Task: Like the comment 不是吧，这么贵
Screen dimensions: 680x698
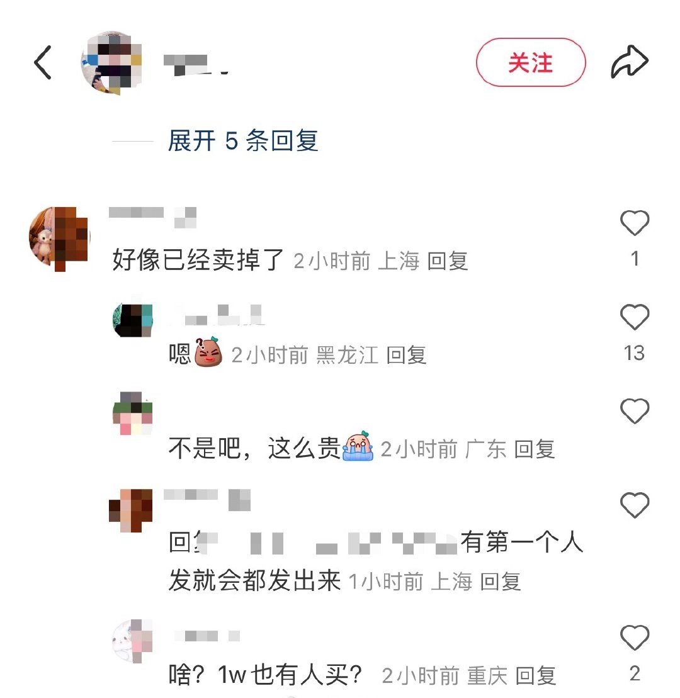Action: (x=635, y=411)
